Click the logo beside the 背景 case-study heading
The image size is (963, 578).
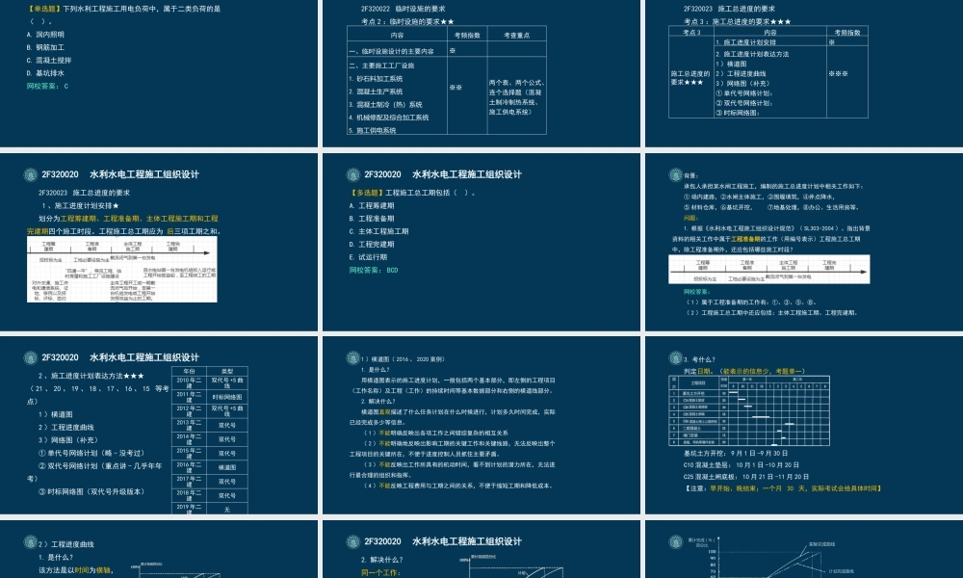[x=673, y=175]
